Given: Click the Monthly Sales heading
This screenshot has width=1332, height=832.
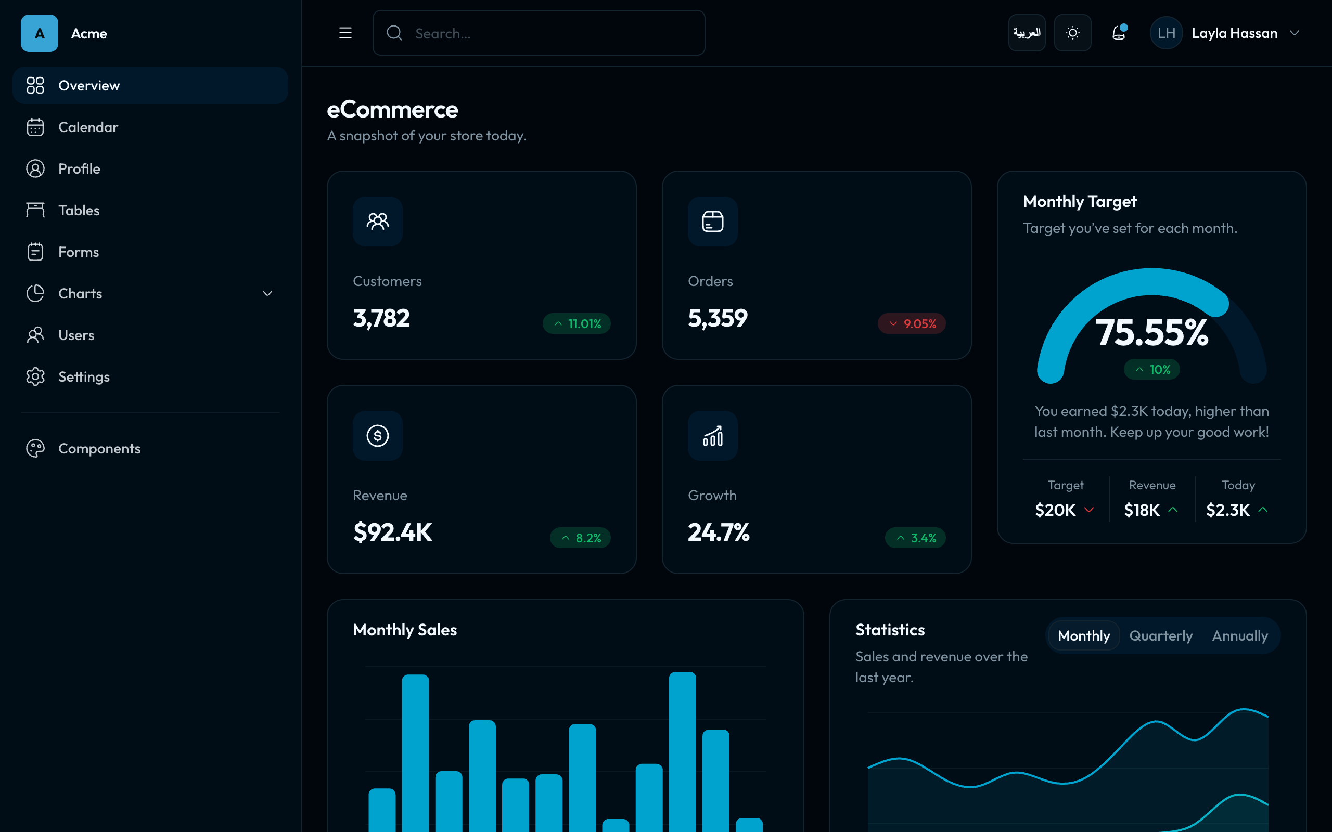Looking at the screenshot, I should [x=405, y=630].
